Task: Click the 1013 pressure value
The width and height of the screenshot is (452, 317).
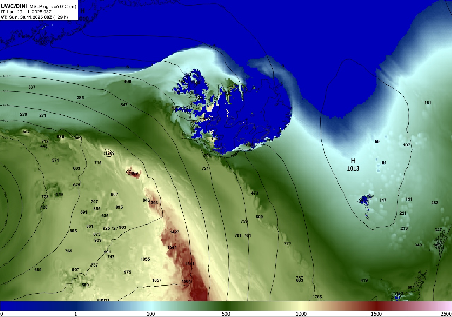Action: (353, 169)
